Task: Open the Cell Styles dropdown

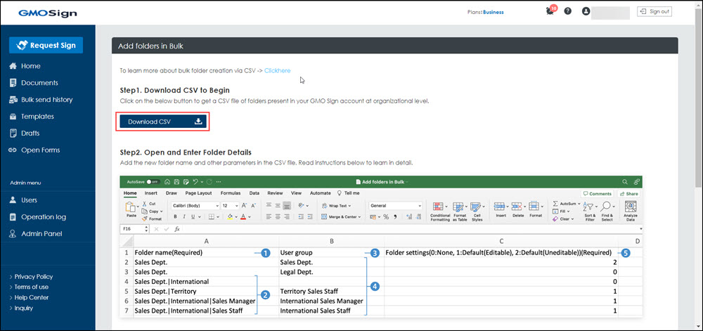Action: (x=477, y=211)
